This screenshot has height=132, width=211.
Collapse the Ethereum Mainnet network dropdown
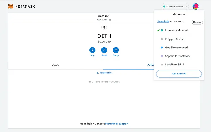click(175, 6)
